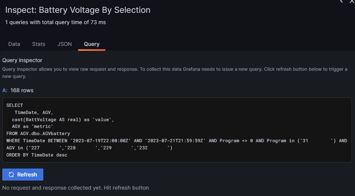Switch to the Data tab
Viewport: 355px width, 196px height.
(14, 44)
